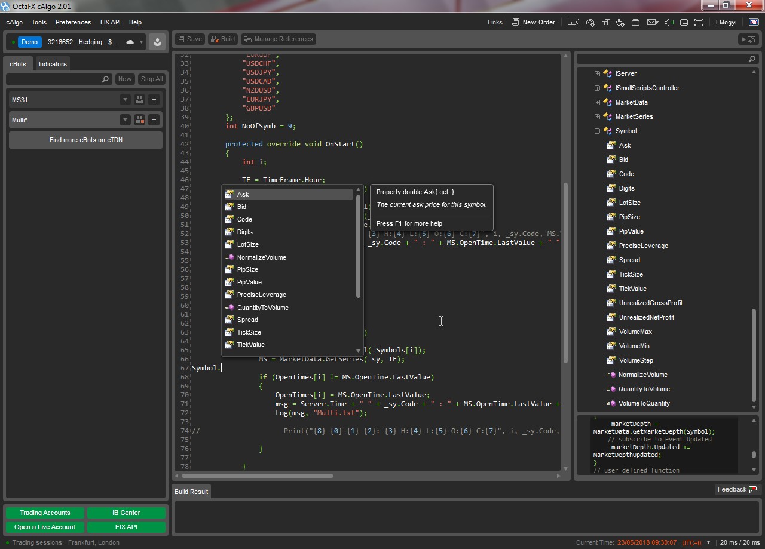
Task: Toggle sounds speaker icon in toolbar
Action: (x=669, y=22)
